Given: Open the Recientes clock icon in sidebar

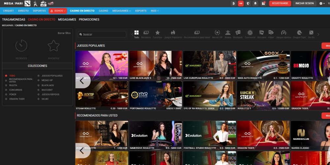Looking at the screenshot, I should coord(21,46).
